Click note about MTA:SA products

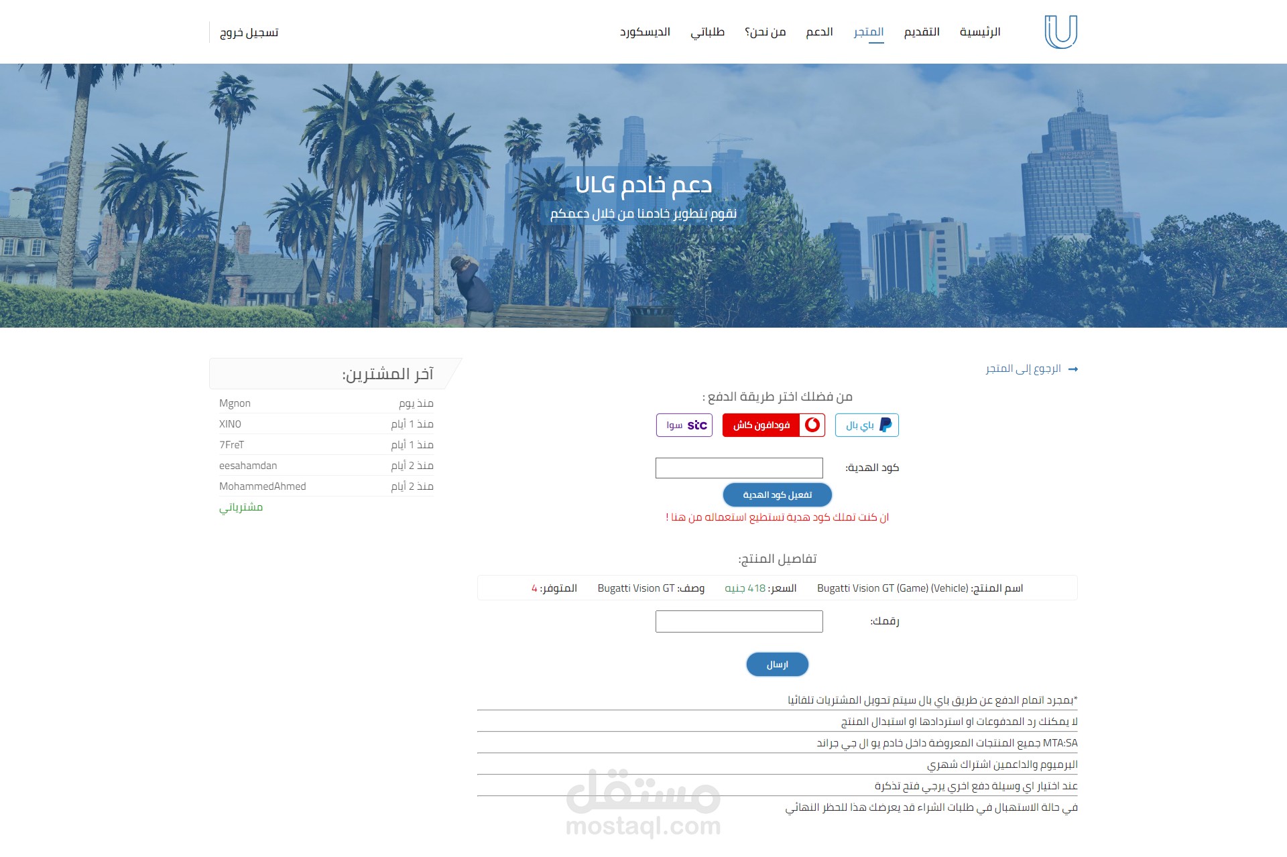[x=947, y=742]
